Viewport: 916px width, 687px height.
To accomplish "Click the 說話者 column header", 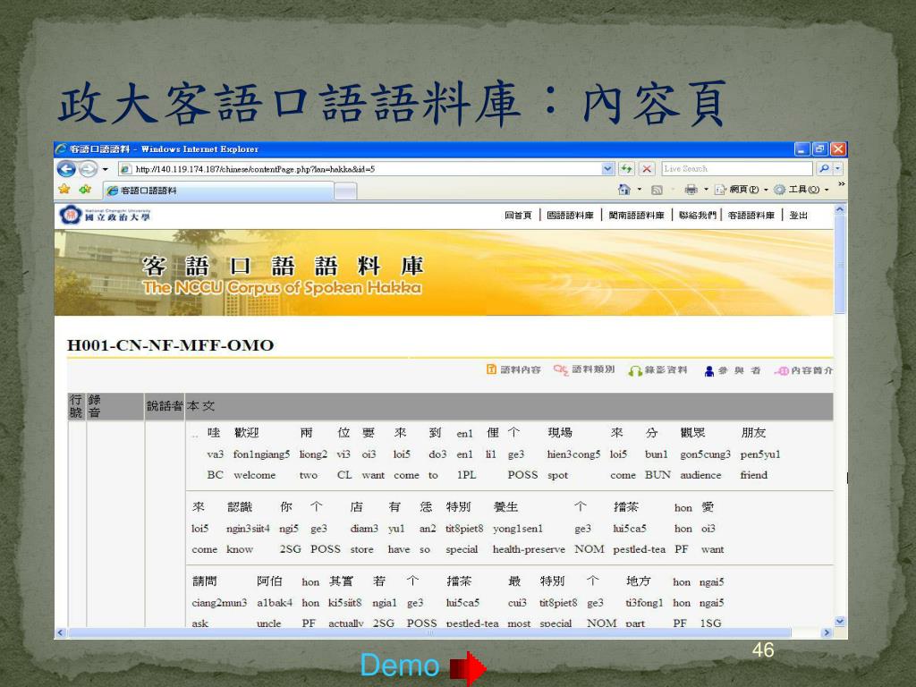I will pos(165,406).
